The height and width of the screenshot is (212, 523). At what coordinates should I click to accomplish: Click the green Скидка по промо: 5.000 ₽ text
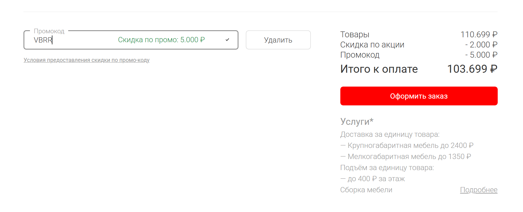click(161, 40)
